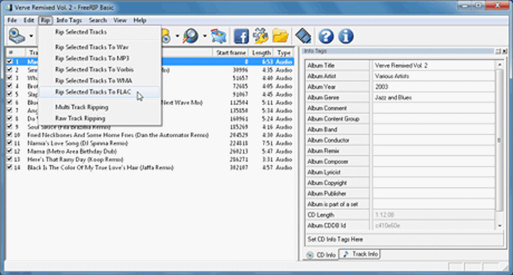Close the open Rip menu
Viewport: 513px width, 275px height.
[x=45, y=20]
